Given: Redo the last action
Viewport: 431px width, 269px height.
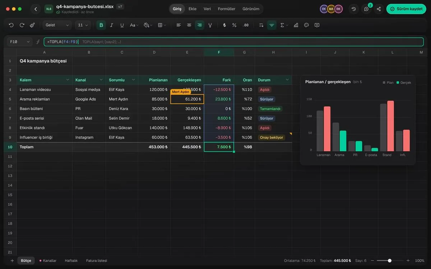Looking at the screenshot, I should pyautogui.click(x=22, y=25).
